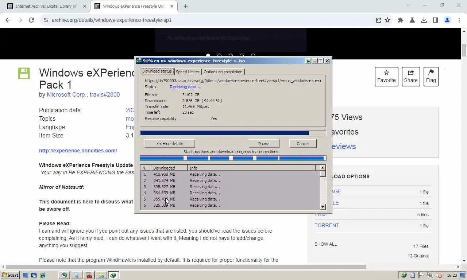Open the Windows Start menu
467x280 pixels.
click(10, 275)
